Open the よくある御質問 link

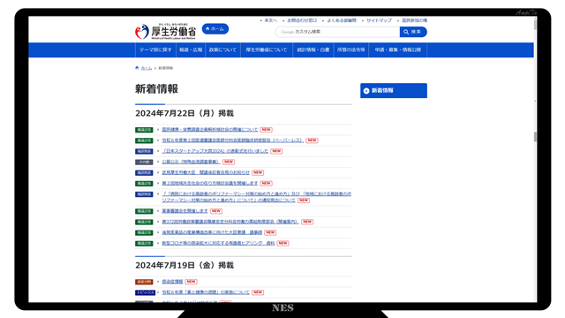pyautogui.click(x=342, y=20)
